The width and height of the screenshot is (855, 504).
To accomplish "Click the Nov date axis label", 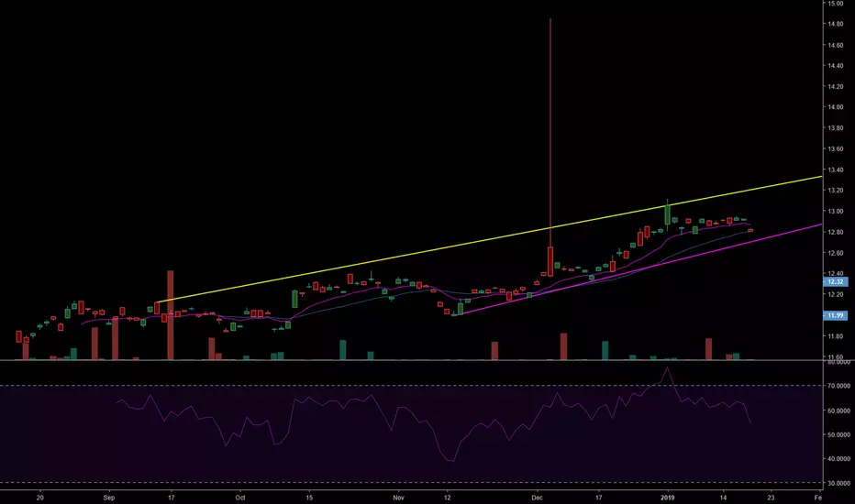I will tap(398, 498).
